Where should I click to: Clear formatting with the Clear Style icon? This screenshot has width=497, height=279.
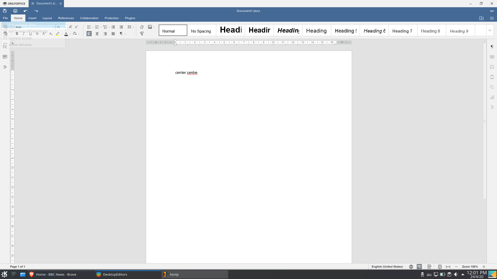[142, 27]
